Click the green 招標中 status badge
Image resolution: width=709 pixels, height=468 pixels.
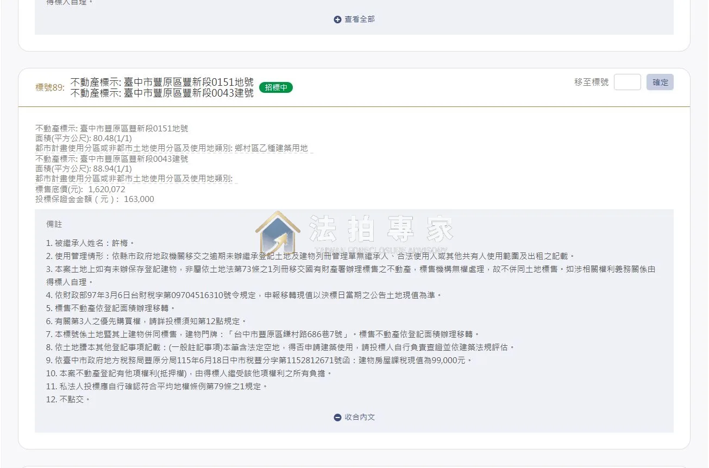point(276,87)
